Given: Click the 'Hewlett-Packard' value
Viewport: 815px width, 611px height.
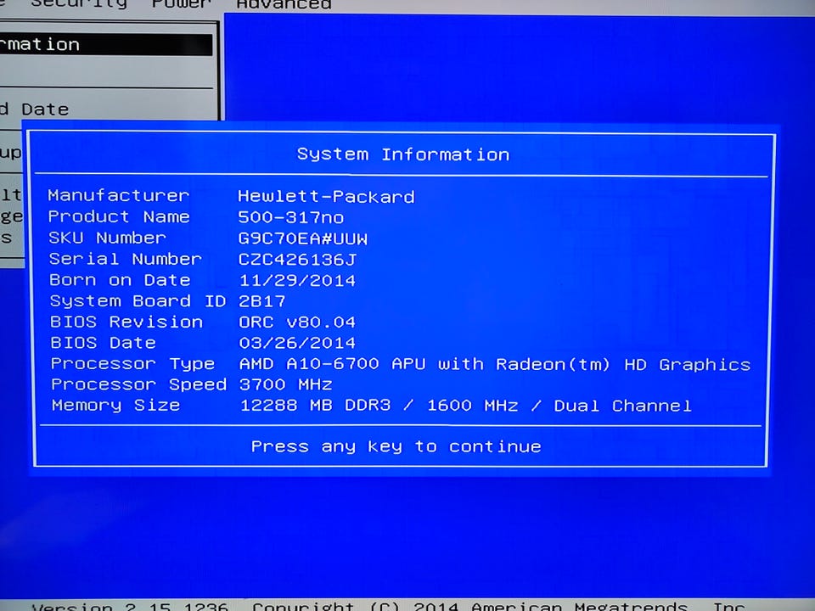Looking at the screenshot, I should coord(326,196).
